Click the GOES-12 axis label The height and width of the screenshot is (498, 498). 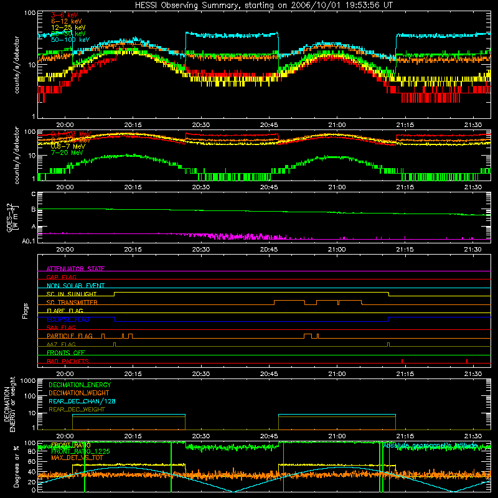12,217
